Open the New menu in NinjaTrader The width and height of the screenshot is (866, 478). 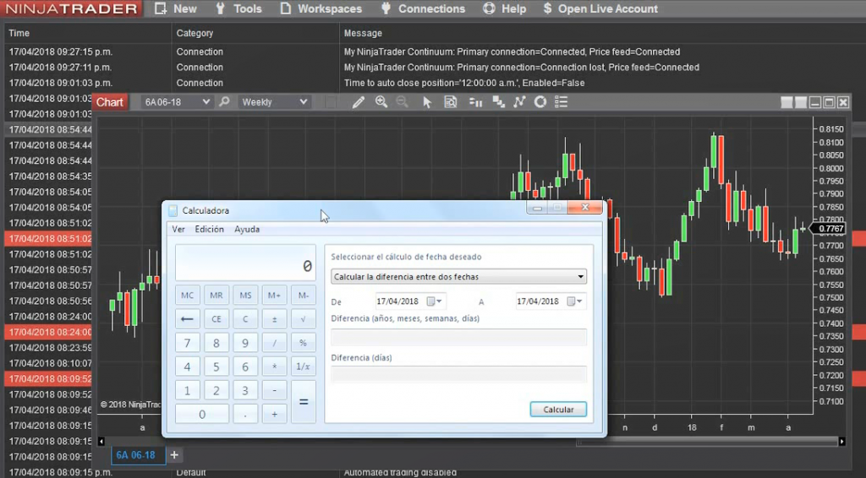click(x=175, y=8)
